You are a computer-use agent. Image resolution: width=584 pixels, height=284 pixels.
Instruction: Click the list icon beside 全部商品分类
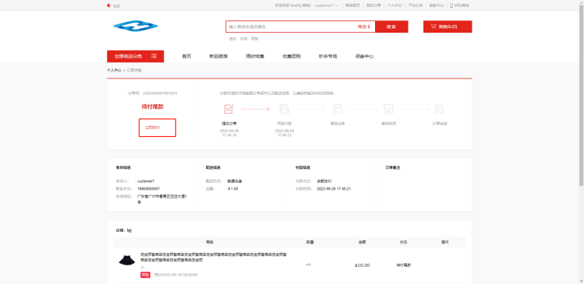click(x=154, y=56)
